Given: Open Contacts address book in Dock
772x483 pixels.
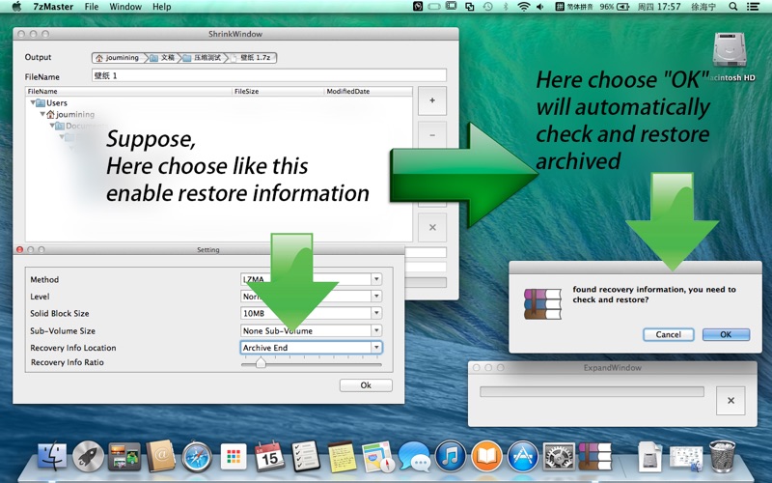Looking at the screenshot, I should (160, 456).
